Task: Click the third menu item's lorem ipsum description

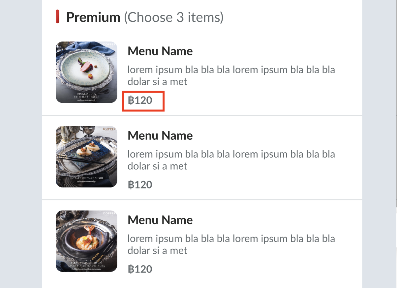Action: pyautogui.click(x=231, y=244)
